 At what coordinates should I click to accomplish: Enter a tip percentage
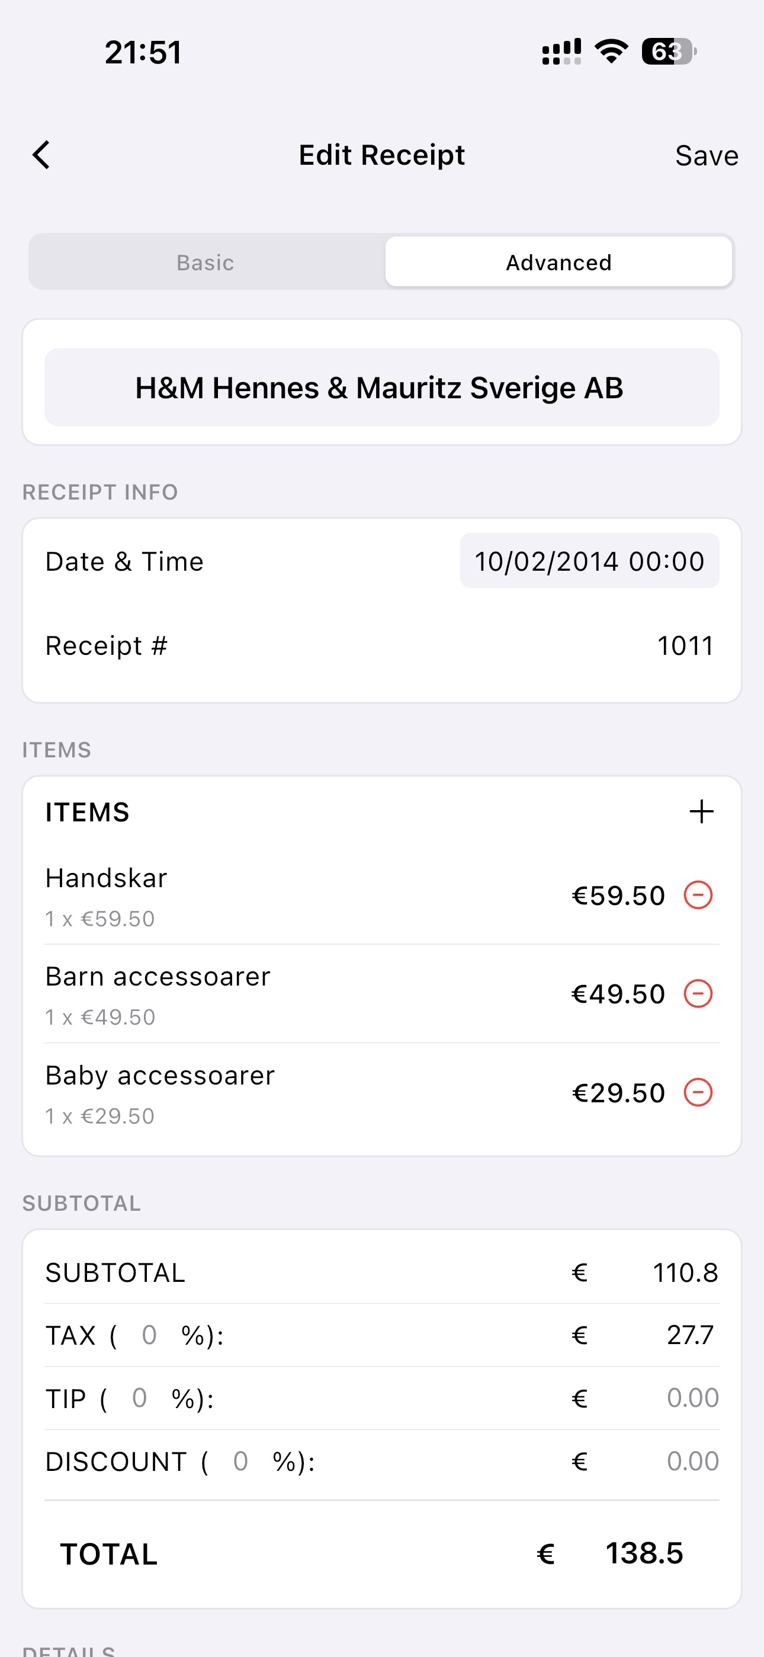140,1399
